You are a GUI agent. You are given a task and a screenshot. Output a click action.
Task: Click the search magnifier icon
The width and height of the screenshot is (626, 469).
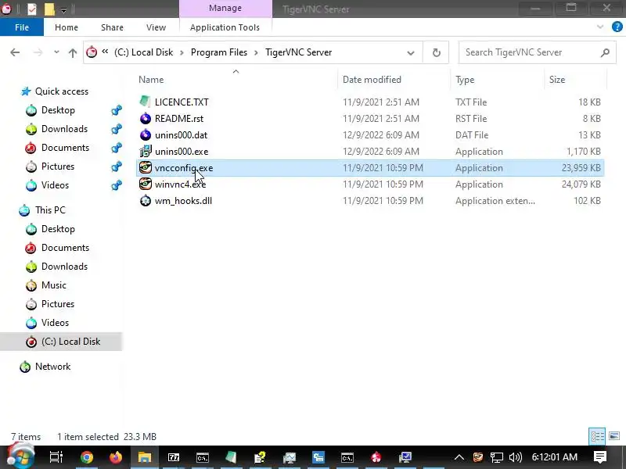(x=605, y=52)
